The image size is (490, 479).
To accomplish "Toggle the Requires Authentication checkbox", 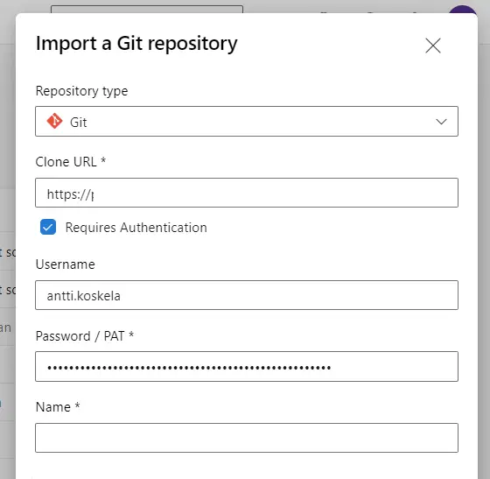I will tap(48, 227).
